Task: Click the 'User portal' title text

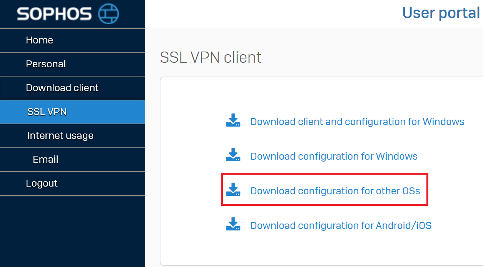Action: click(x=441, y=13)
